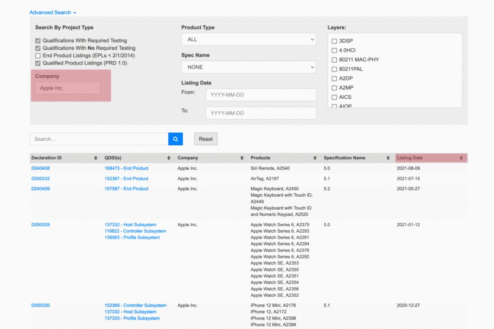494x329 pixels.
Task: Check the 80211 MAC-PHY layer
Action: [x=334, y=60]
